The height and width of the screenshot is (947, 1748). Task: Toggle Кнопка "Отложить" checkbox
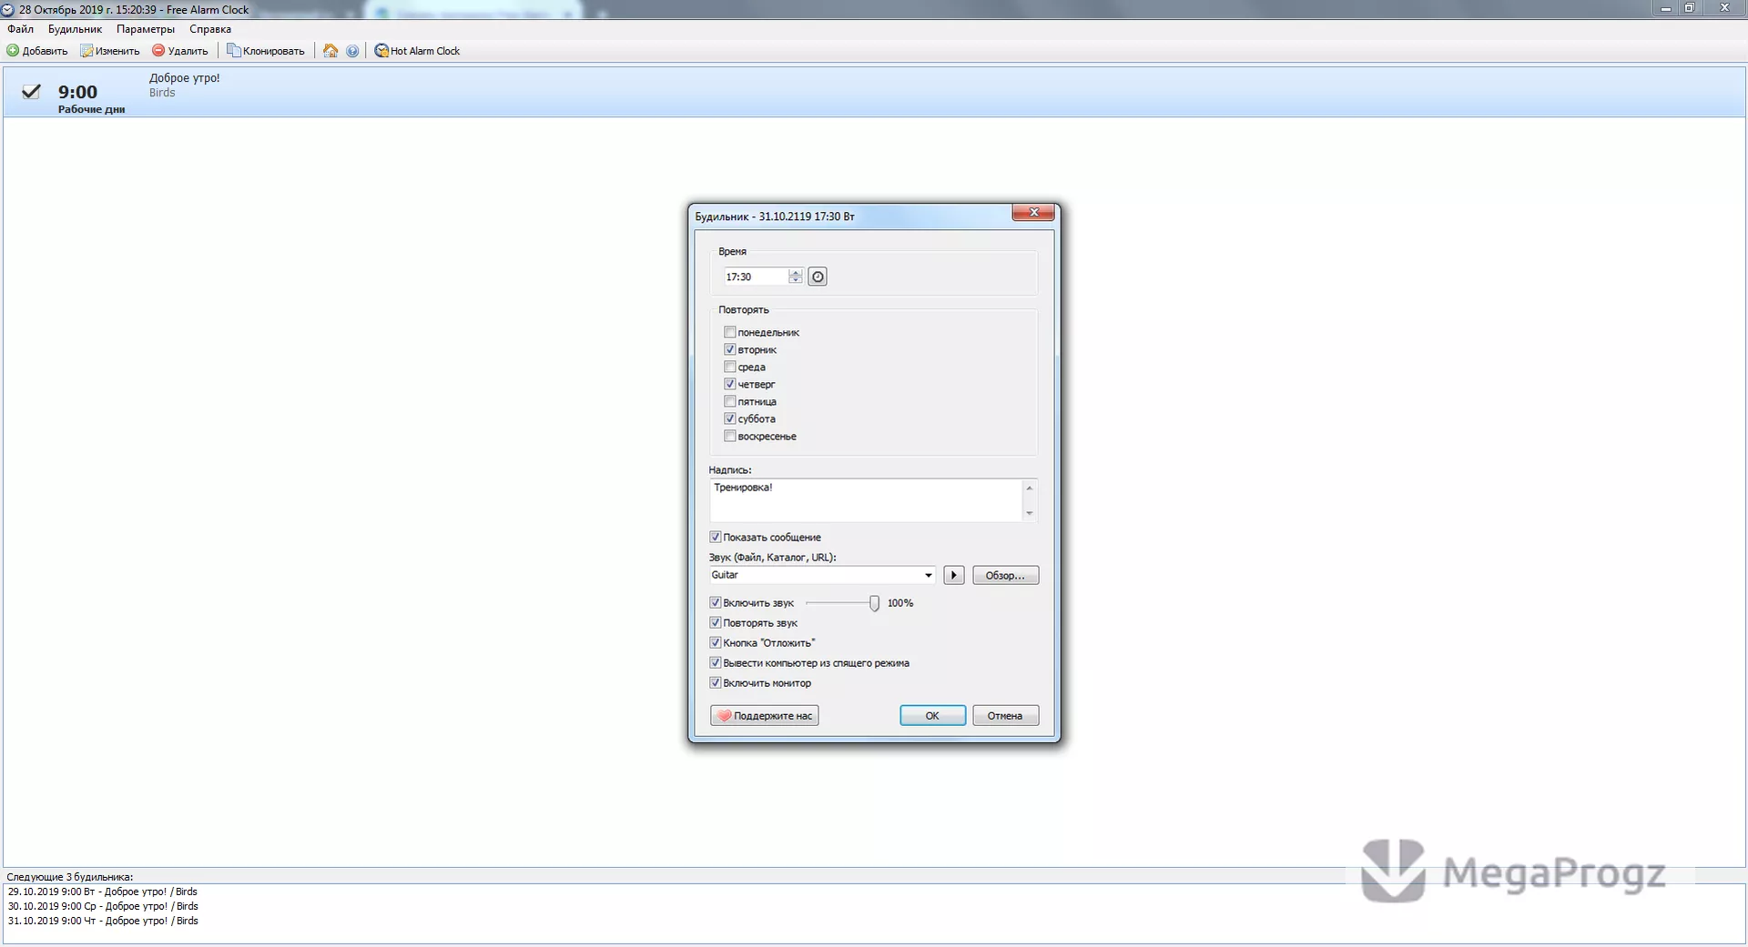715,642
